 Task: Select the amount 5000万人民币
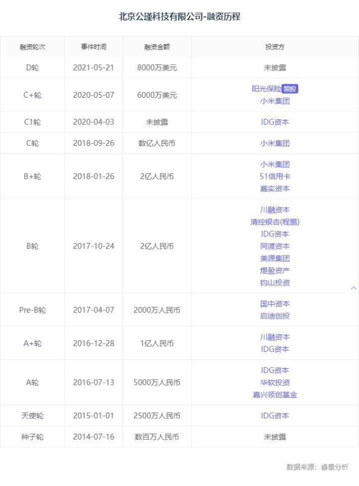(x=157, y=383)
